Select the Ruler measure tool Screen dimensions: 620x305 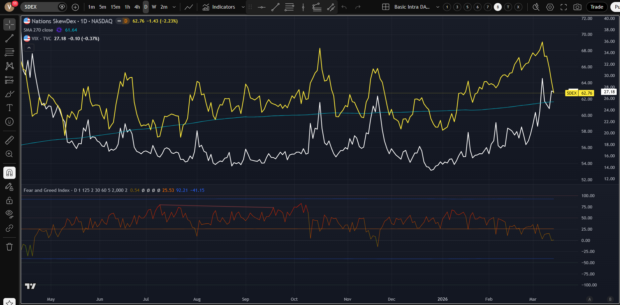coord(9,140)
